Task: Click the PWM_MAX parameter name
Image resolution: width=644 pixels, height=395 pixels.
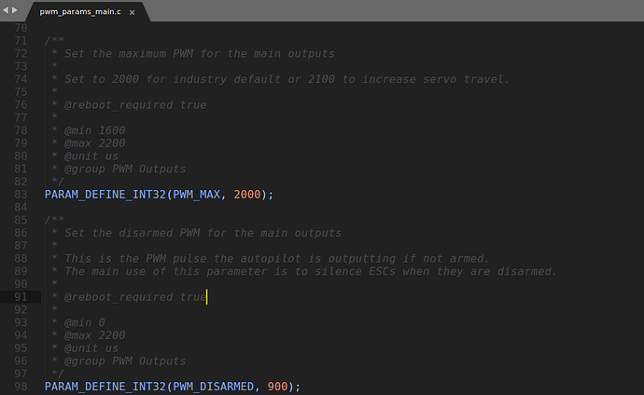Action: [196, 195]
